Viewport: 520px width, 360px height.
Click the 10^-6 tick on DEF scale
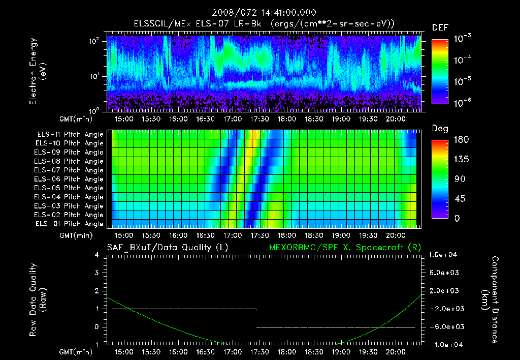pos(462,103)
